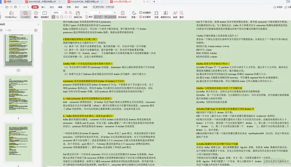Click the cloud 未同步 sync status
This screenshot has width=291, height=167.
click(278, 7)
